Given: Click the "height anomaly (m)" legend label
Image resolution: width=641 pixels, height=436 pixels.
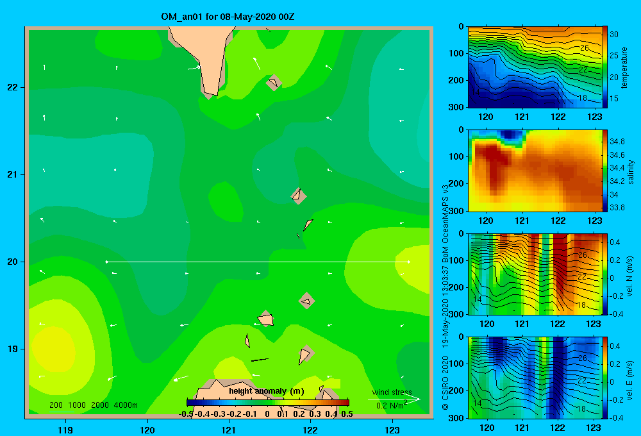Looking at the screenshot, I should tap(267, 391).
